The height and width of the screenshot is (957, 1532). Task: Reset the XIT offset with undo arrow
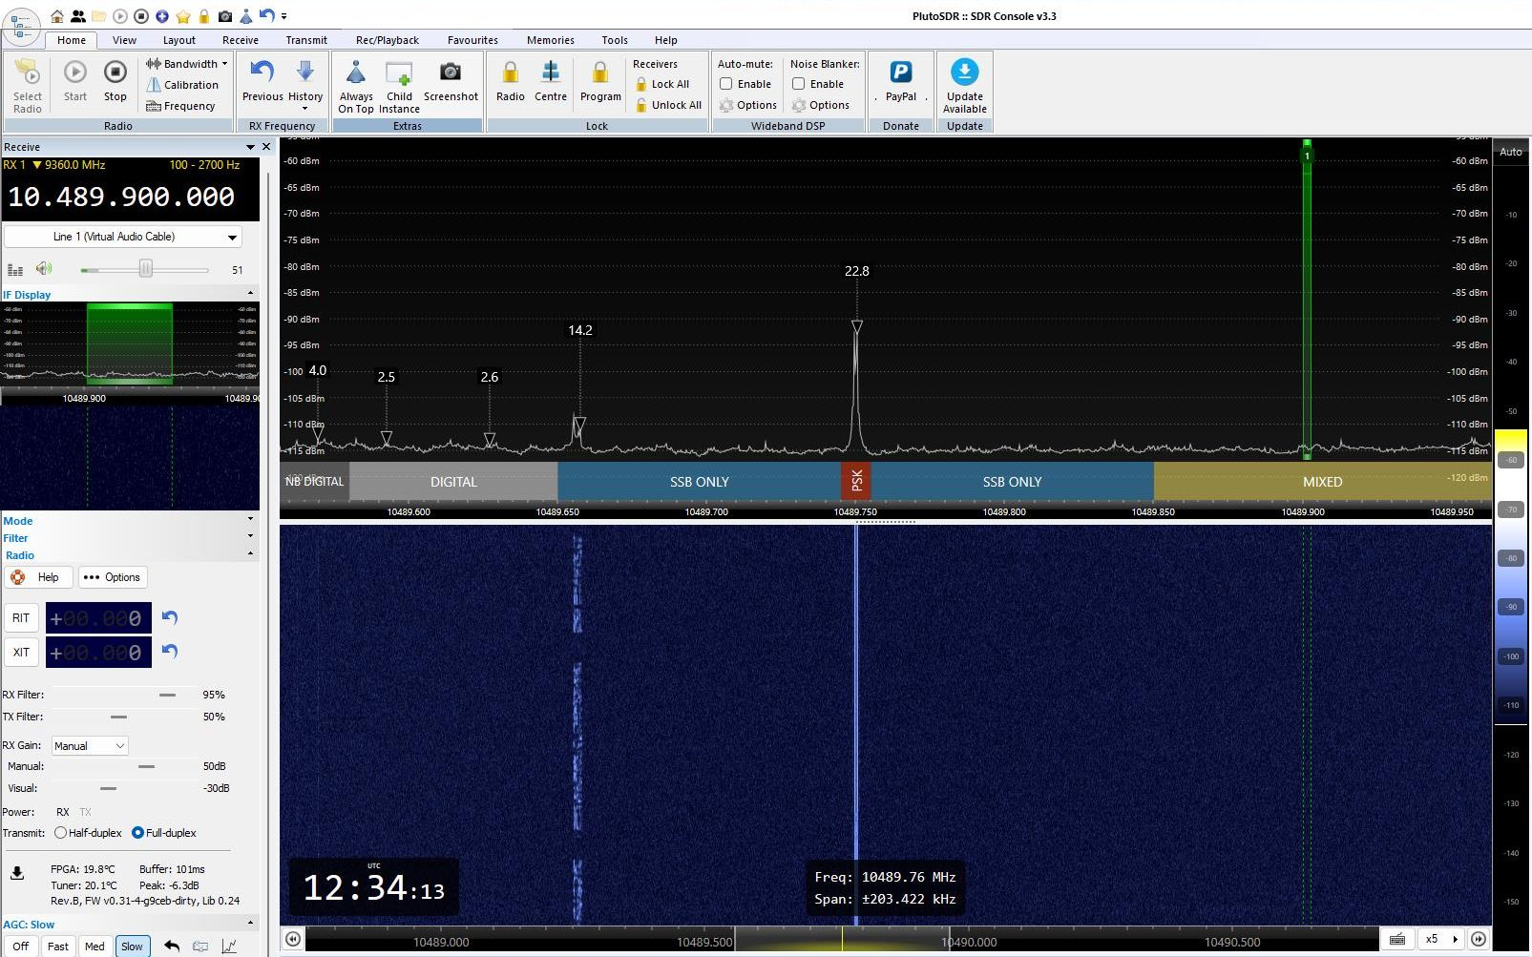(x=170, y=651)
